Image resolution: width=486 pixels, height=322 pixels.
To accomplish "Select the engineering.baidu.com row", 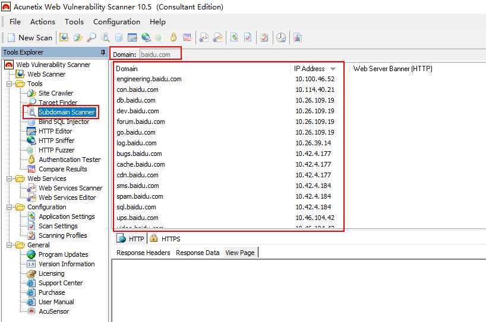I will pyautogui.click(x=229, y=79).
